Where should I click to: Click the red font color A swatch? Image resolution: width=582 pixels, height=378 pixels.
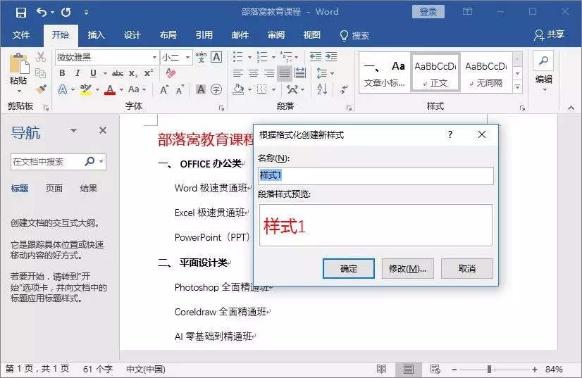pyautogui.click(x=110, y=90)
